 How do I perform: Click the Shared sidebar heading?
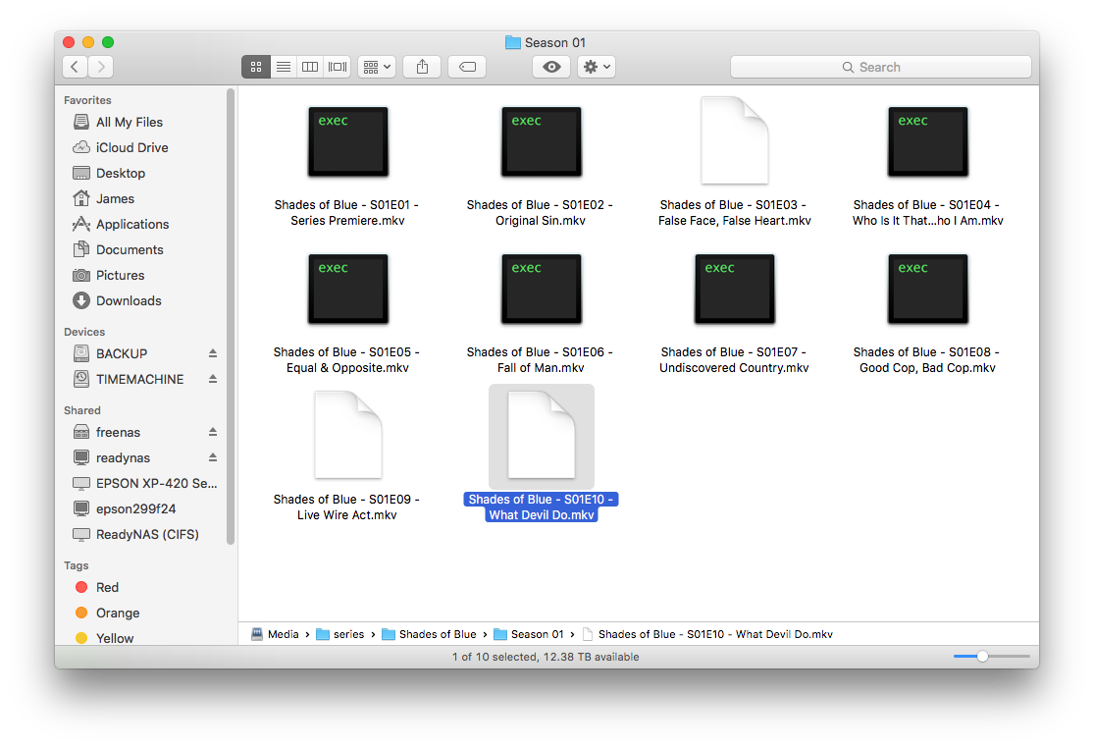[82, 409]
